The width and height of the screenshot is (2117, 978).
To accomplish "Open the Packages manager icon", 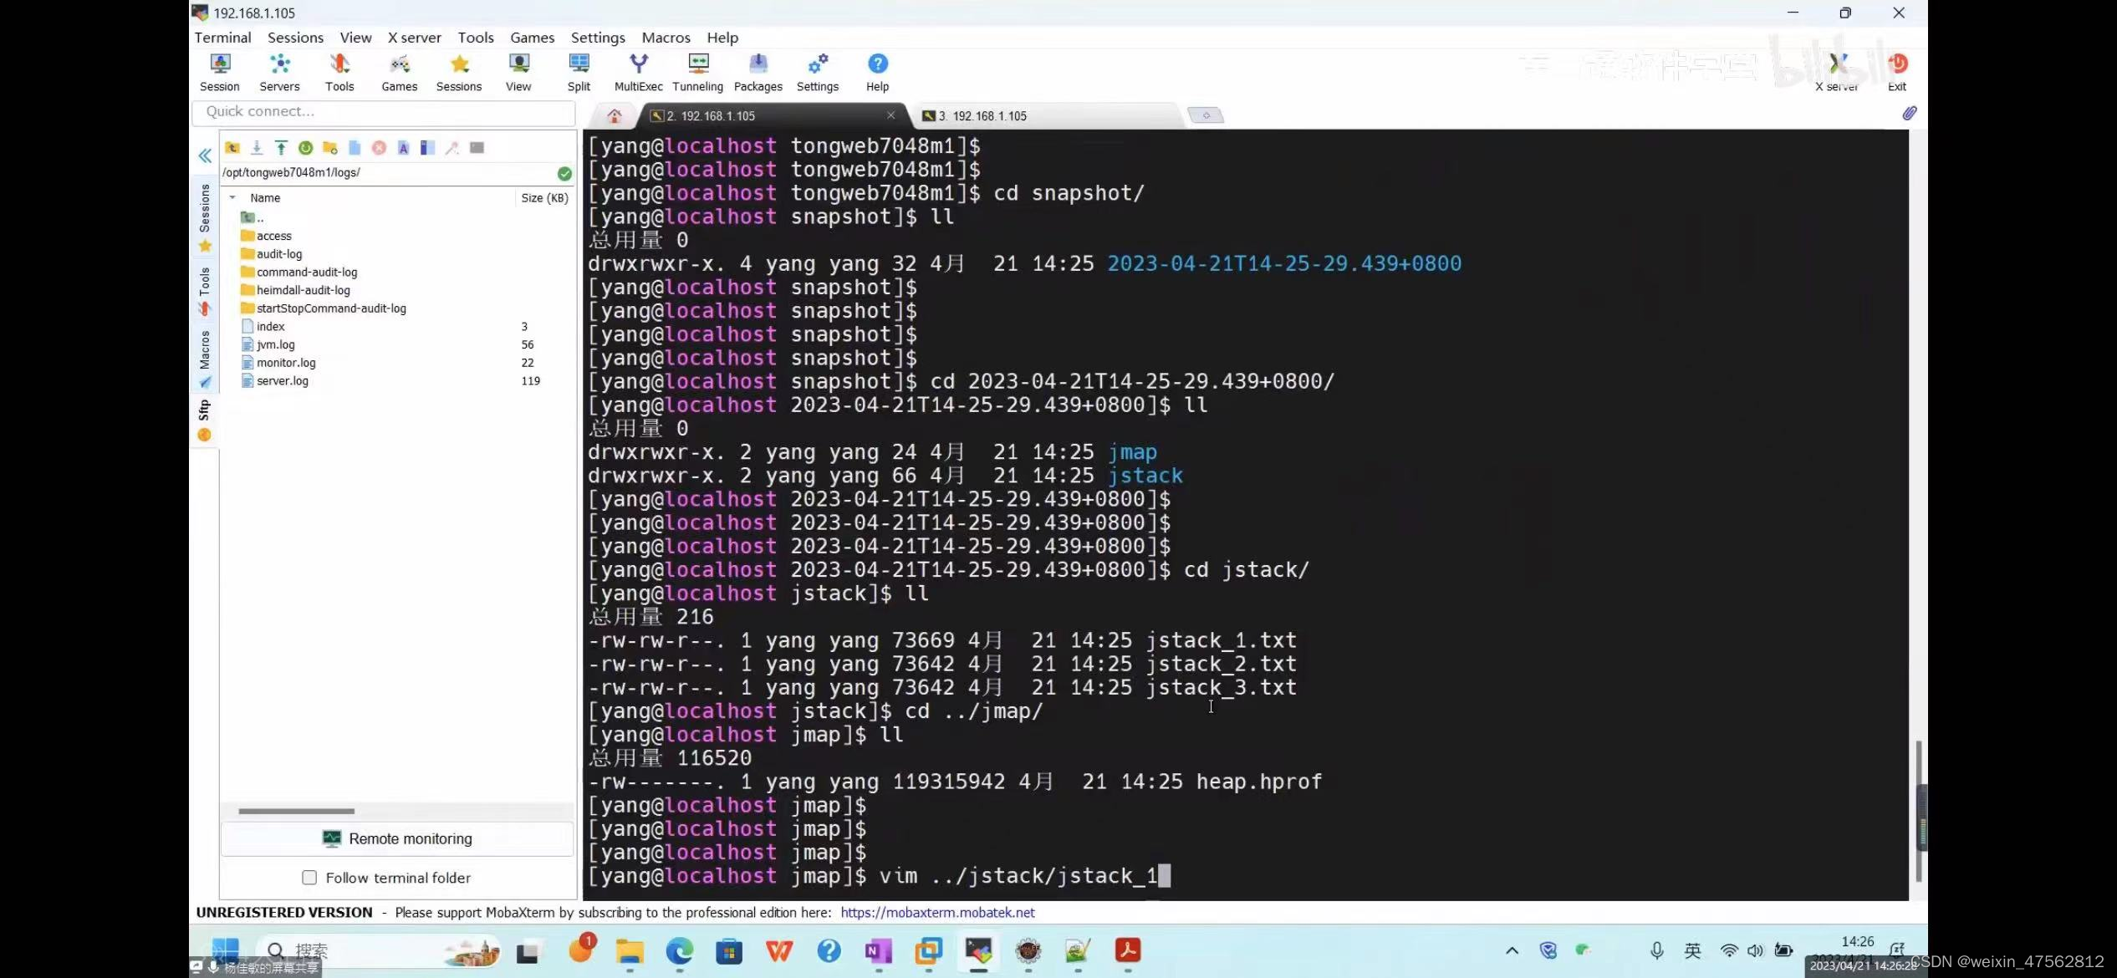I will tap(758, 72).
